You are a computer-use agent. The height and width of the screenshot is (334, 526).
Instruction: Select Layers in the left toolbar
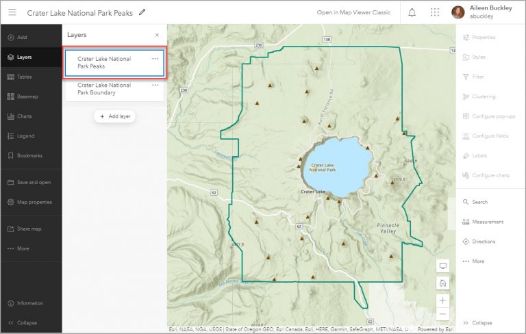32,57
